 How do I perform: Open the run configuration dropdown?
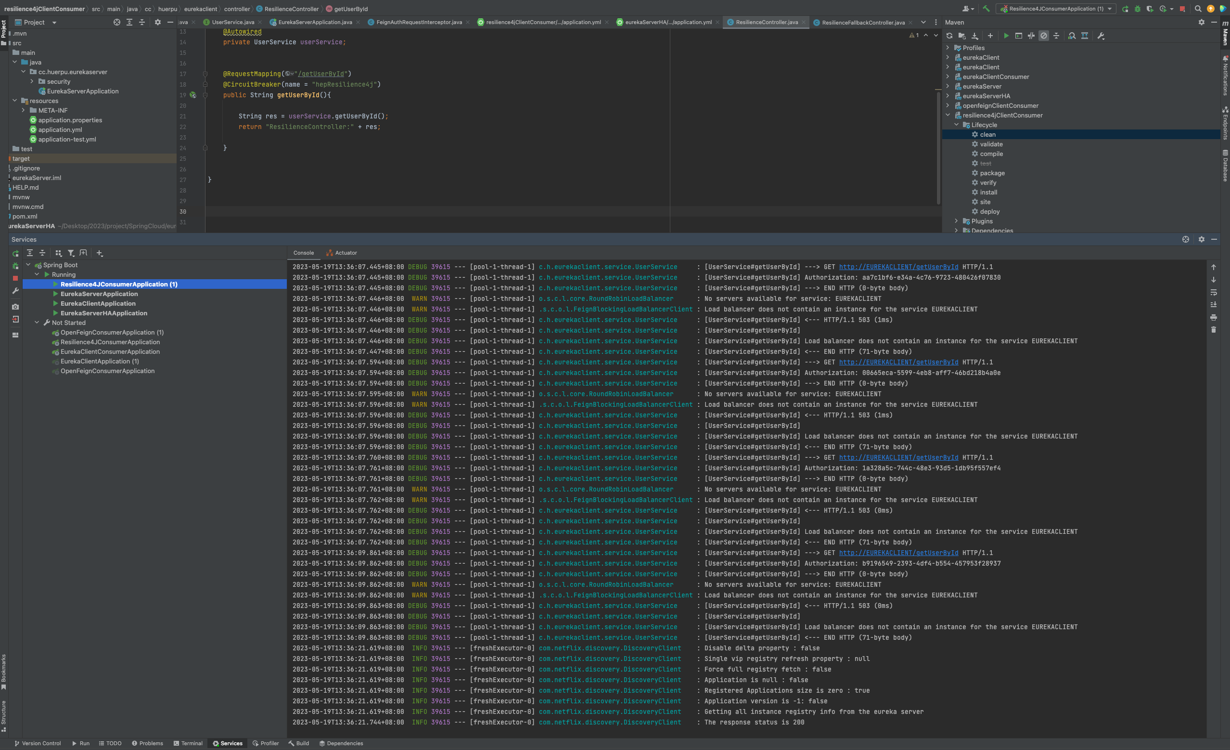tap(1056, 9)
